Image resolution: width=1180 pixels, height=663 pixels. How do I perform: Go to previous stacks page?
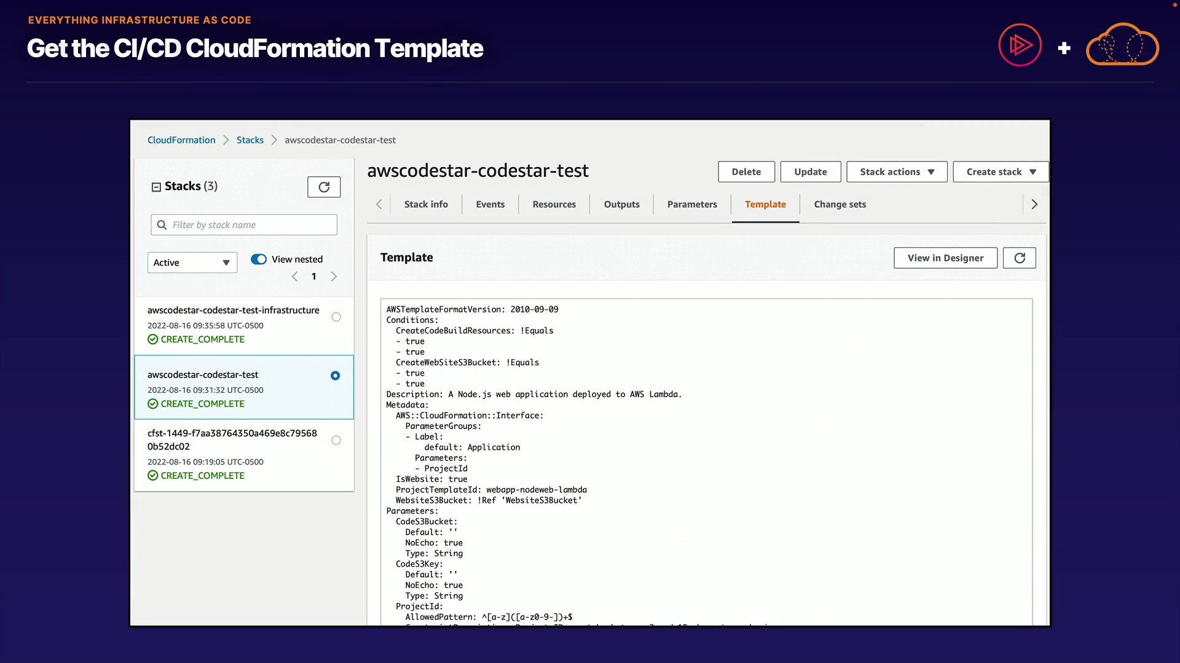(x=295, y=277)
